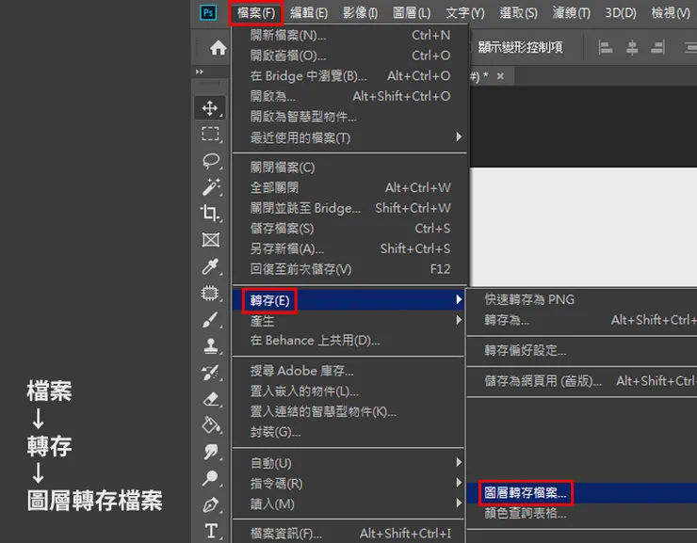Select the Clone Stamp tool
Image resolution: width=697 pixels, height=543 pixels.
pyautogui.click(x=211, y=346)
